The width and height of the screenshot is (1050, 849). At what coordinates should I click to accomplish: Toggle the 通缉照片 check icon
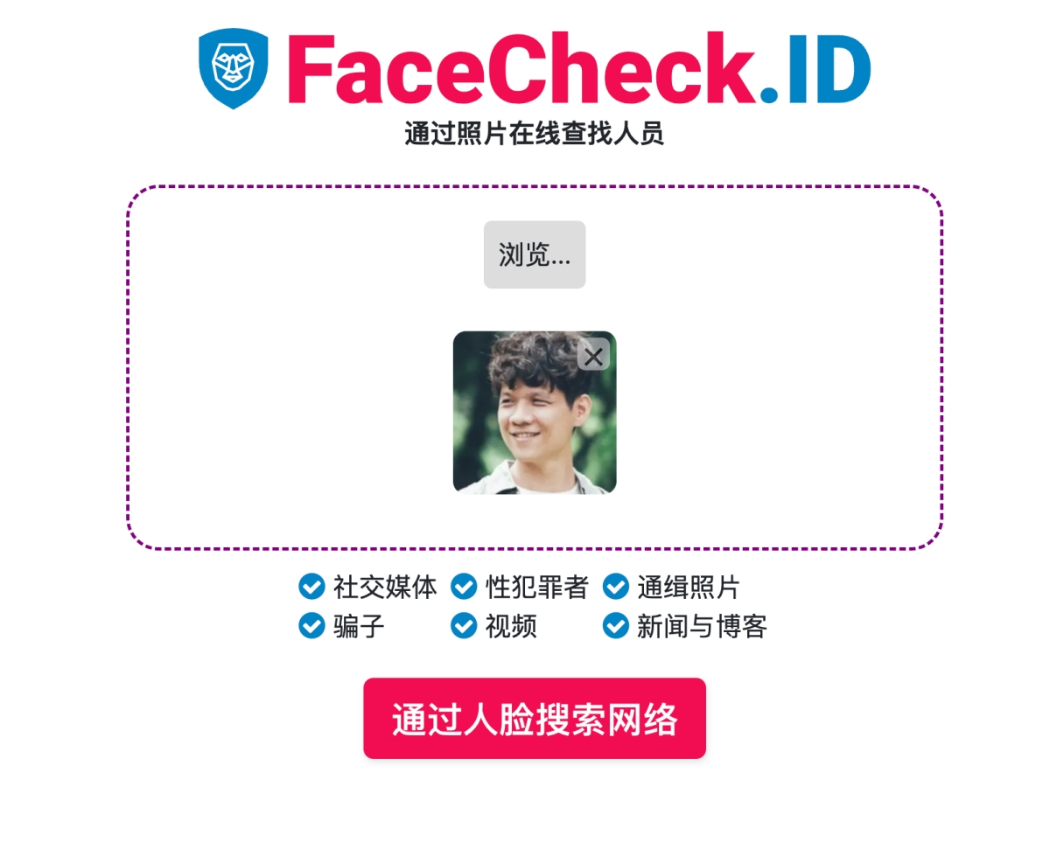[616, 587]
